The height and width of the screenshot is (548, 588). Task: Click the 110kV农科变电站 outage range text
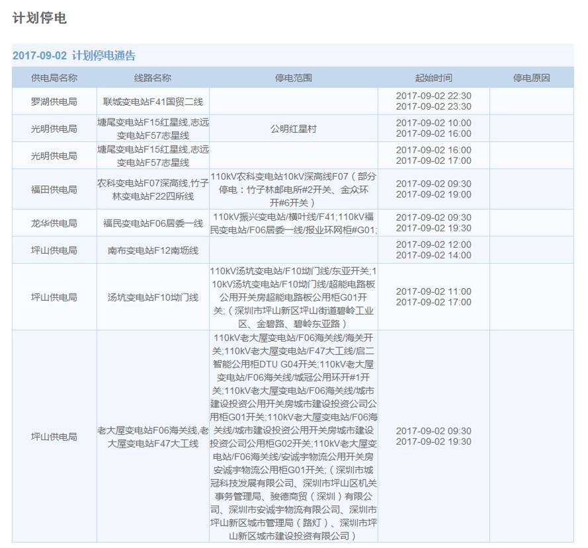293,189
